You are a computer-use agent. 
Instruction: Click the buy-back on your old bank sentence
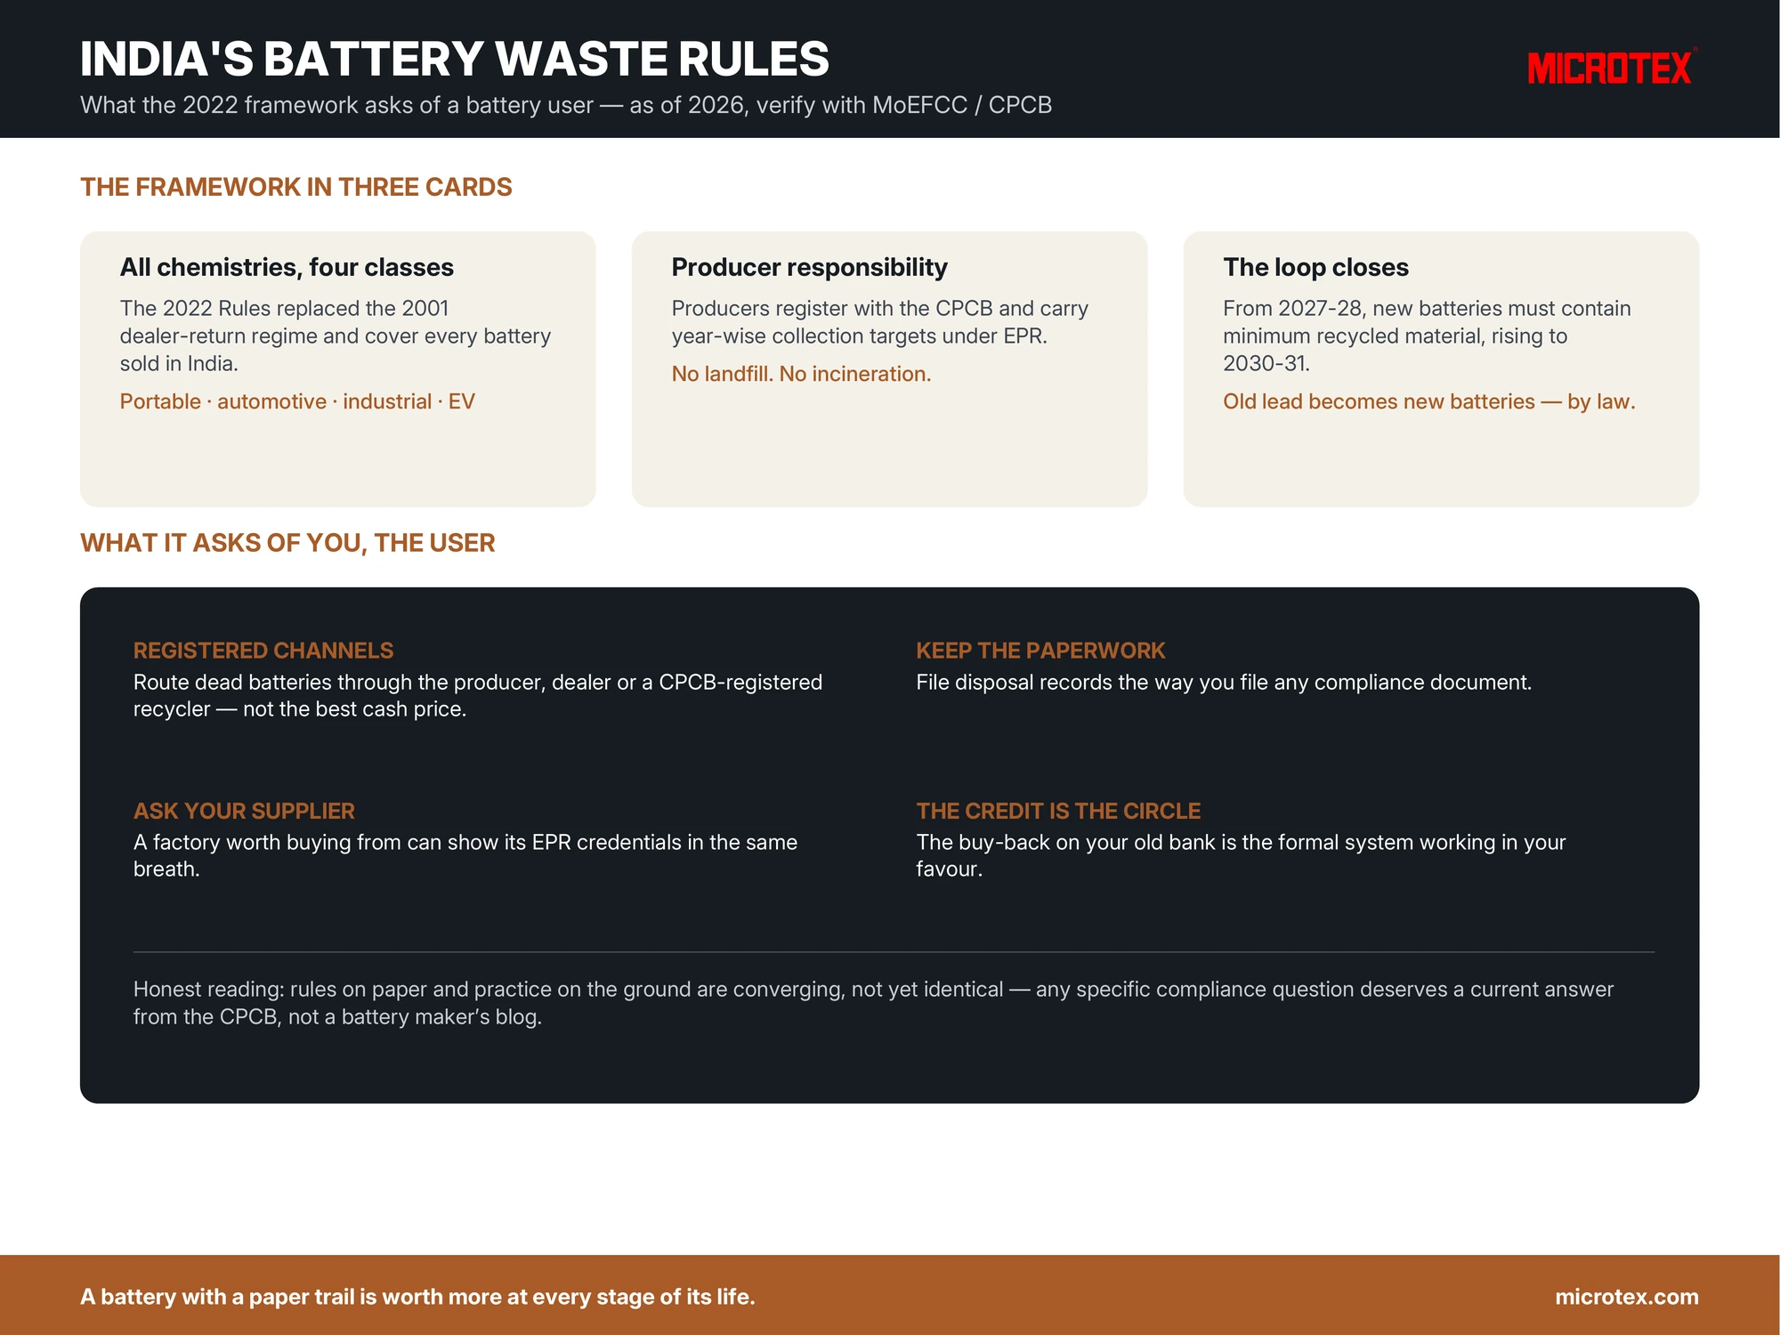1241,855
